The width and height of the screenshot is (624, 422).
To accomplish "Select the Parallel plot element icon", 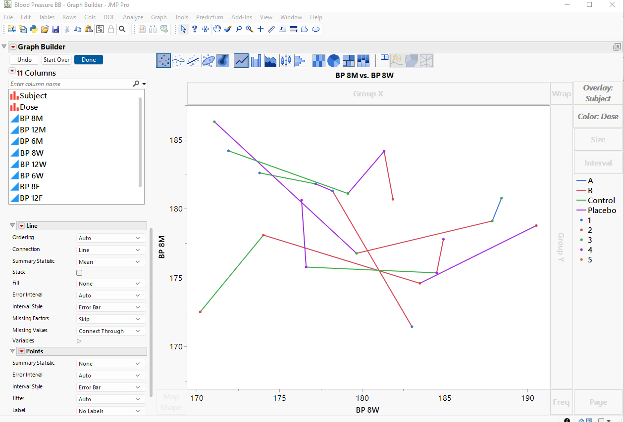I will (x=426, y=61).
